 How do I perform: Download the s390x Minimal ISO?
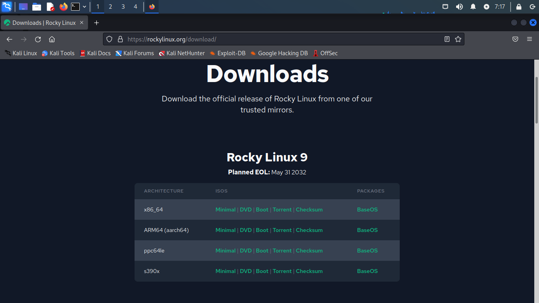pos(225,271)
